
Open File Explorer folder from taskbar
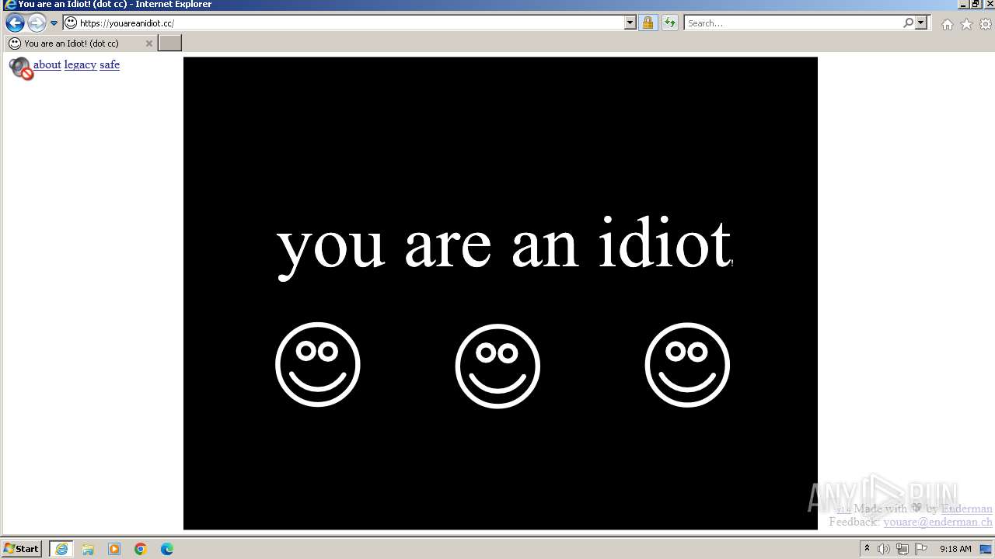pos(88,549)
